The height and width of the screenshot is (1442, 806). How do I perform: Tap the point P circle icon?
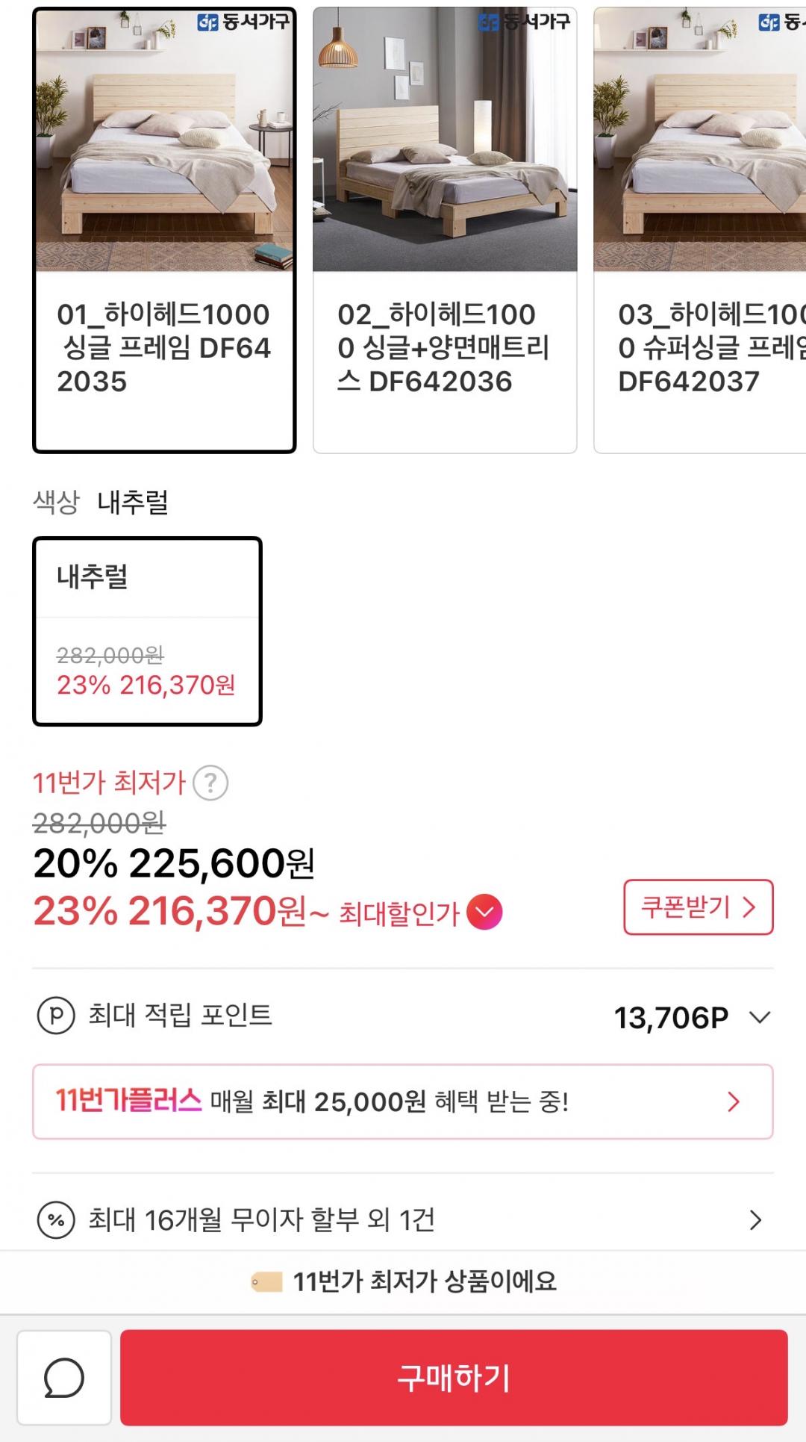pyautogui.click(x=56, y=1016)
